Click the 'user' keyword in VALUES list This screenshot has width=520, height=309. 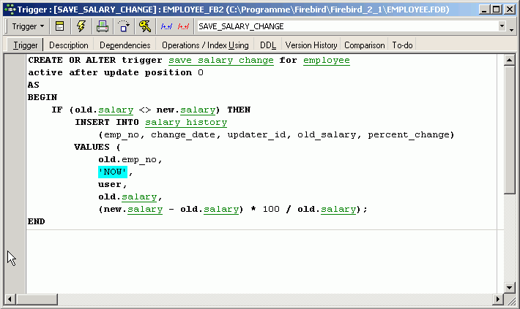pyautogui.click(x=110, y=185)
